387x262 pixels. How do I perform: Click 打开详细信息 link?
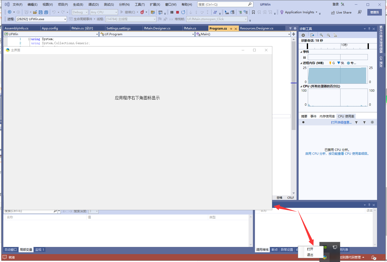coord(341,123)
